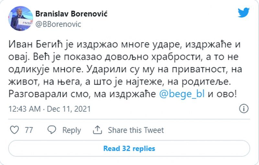
Task: Like the tweet with the heart icon
Action: tap(14, 130)
